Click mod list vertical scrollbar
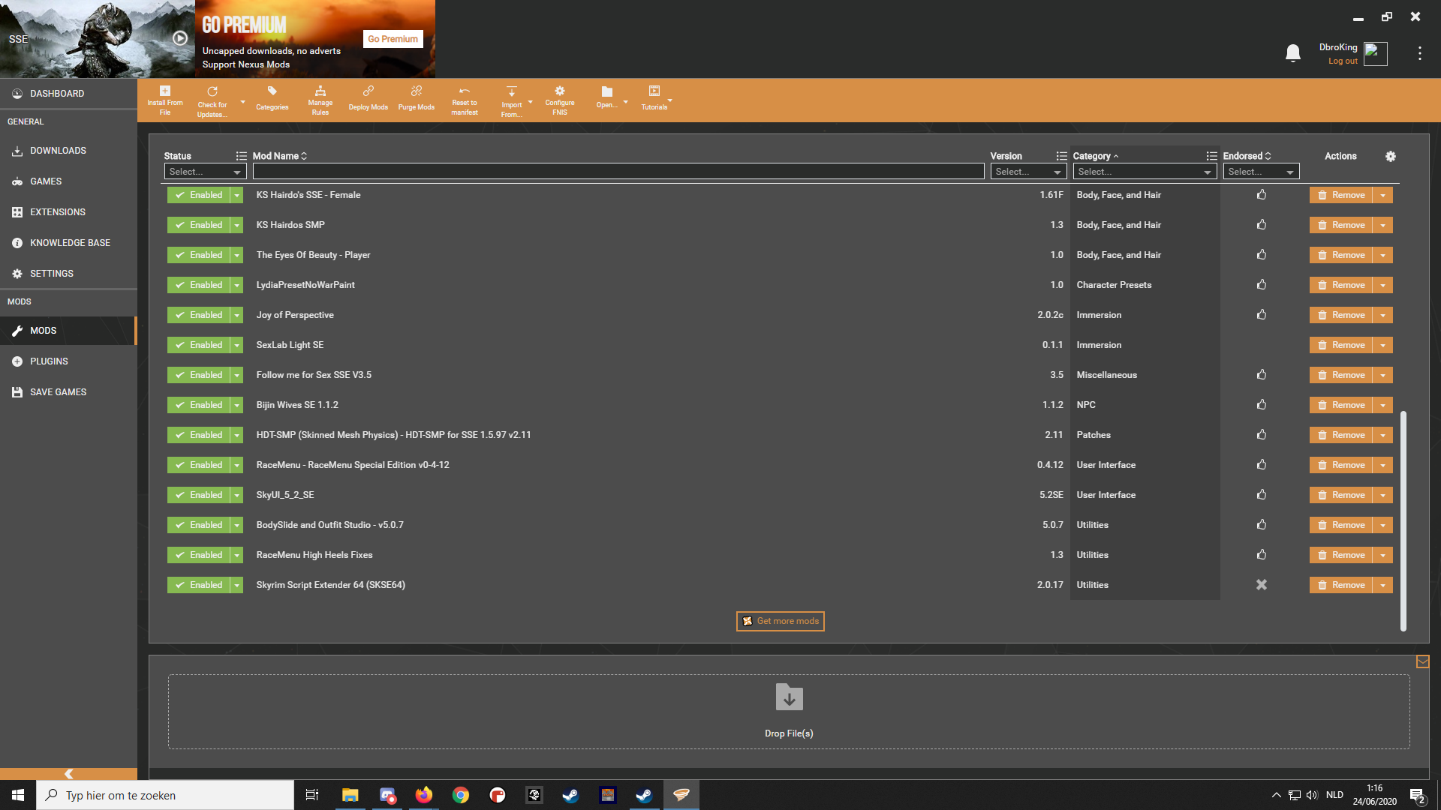This screenshot has height=810, width=1441. point(1403,520)
